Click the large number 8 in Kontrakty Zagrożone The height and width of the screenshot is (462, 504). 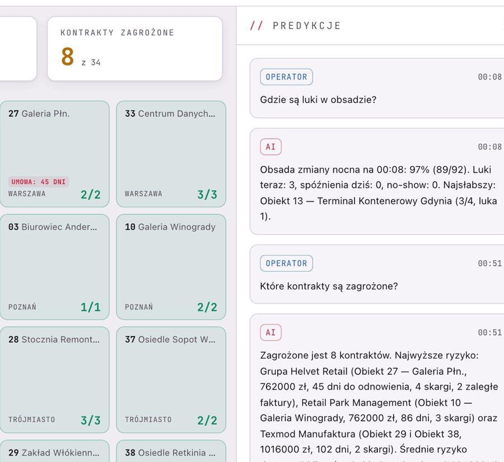tap(68, 56)
